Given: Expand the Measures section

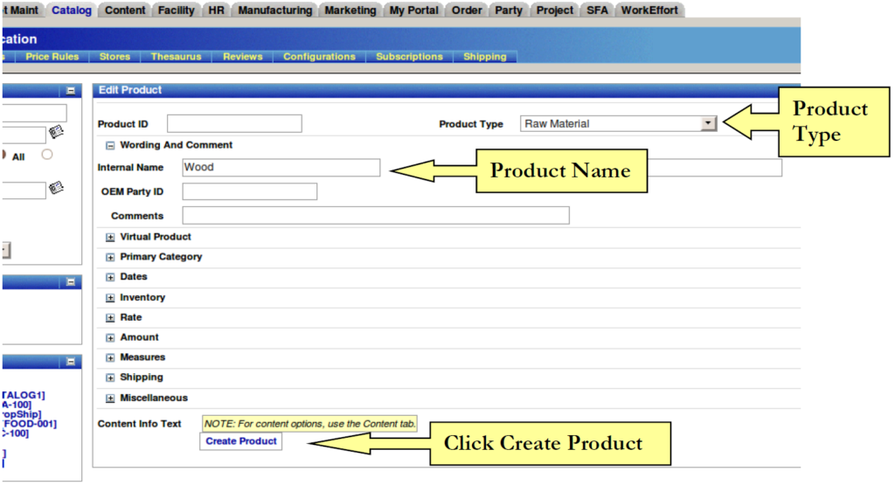Looking at the screenshot, I should click(111, 357).
